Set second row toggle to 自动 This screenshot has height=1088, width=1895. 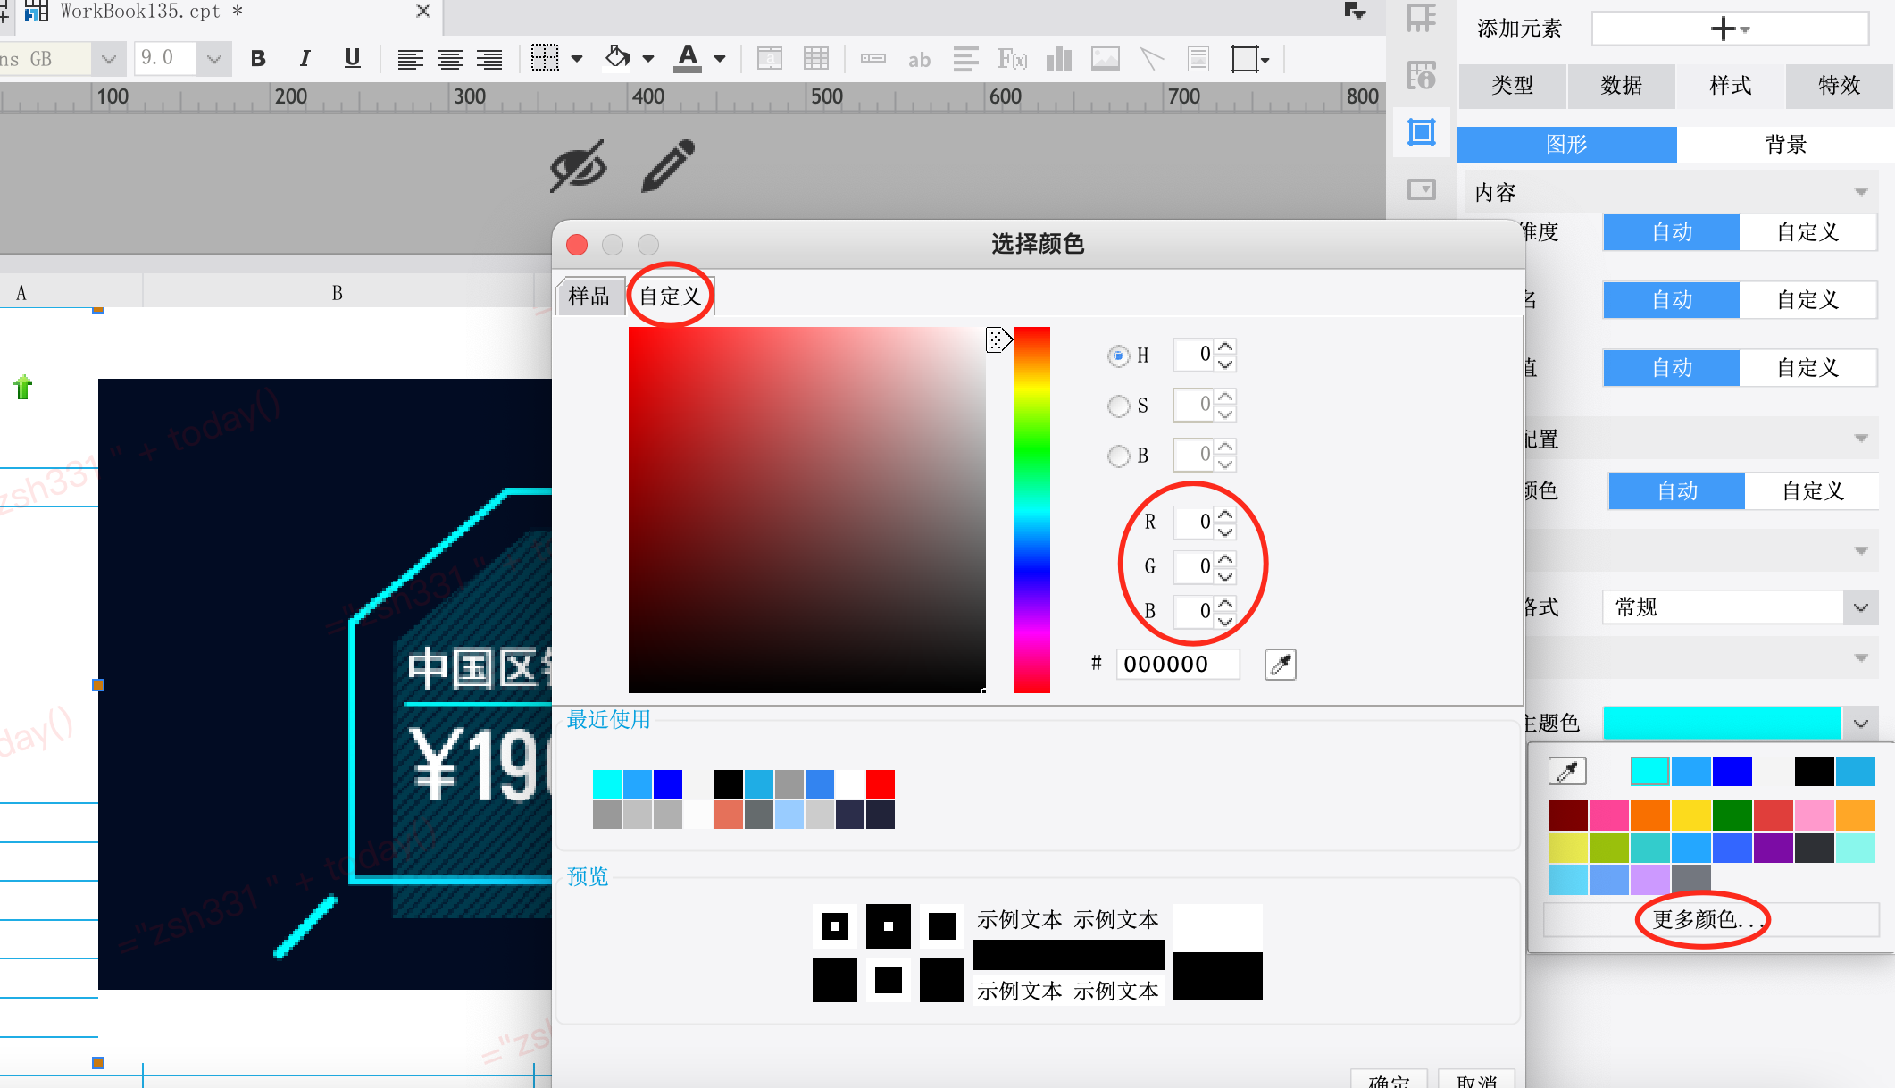(x=1672, y=300)
